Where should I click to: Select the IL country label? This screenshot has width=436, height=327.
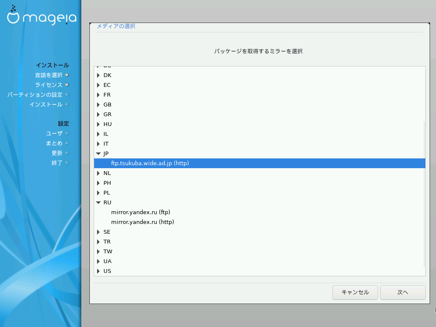click(106, 134)
